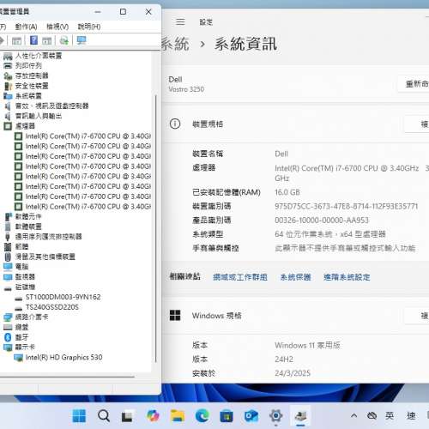Image resolution: width=429 pixels, height=429 pixels.
Task: Click the mouse icon beside 滑鼠及其他指標裝置
Action: [8, 257]
